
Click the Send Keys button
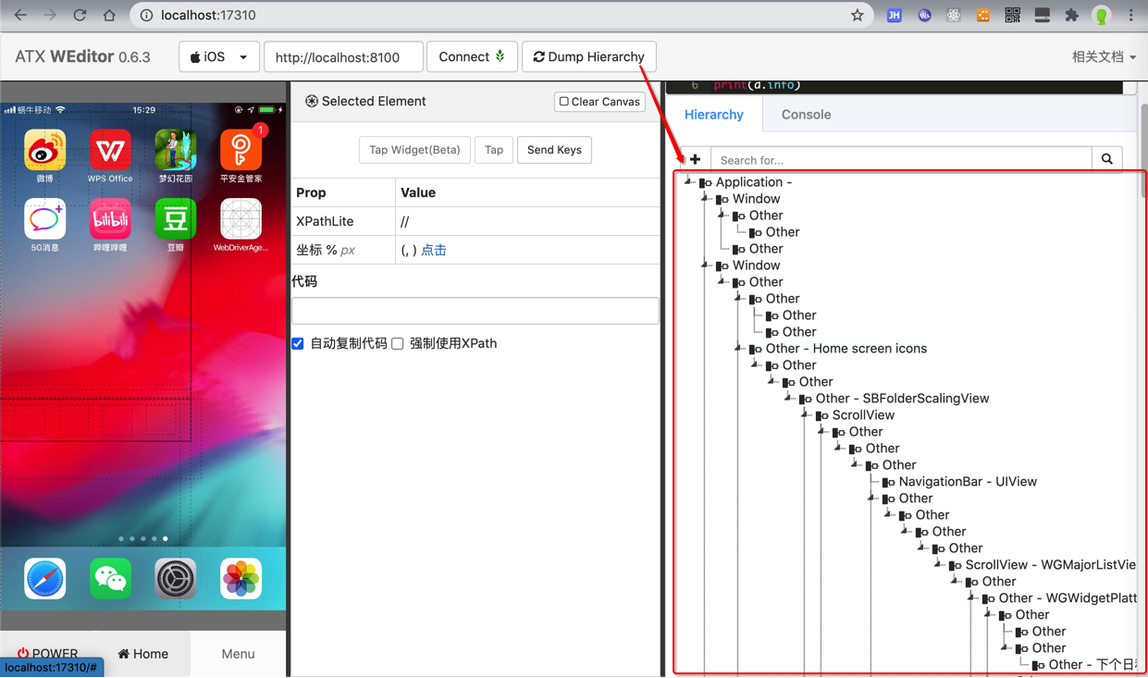tap(554, 150)
